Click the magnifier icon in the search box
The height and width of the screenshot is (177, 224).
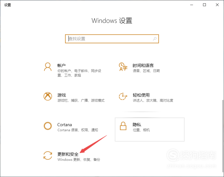pos(155,39)
